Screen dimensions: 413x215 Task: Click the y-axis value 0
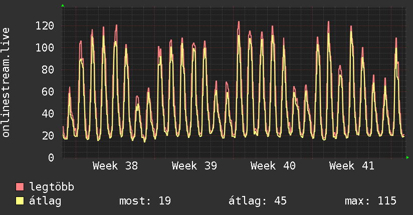point(51,157)
